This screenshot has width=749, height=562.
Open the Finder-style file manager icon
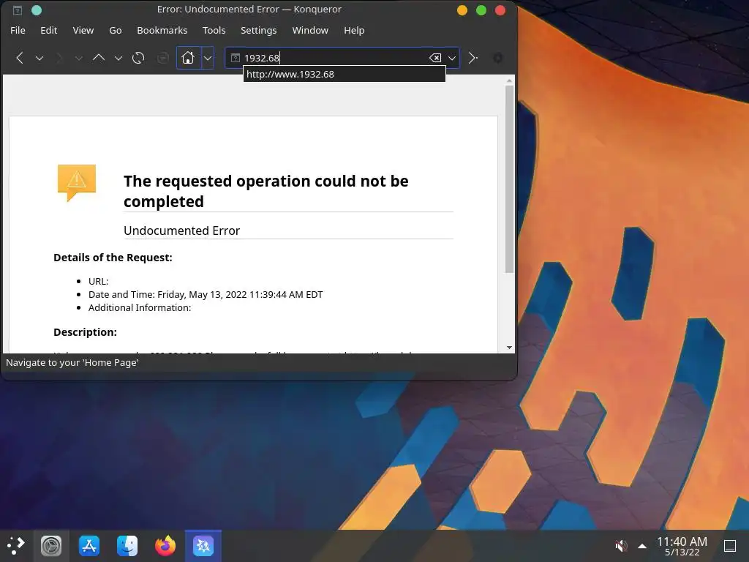point(127,545)
